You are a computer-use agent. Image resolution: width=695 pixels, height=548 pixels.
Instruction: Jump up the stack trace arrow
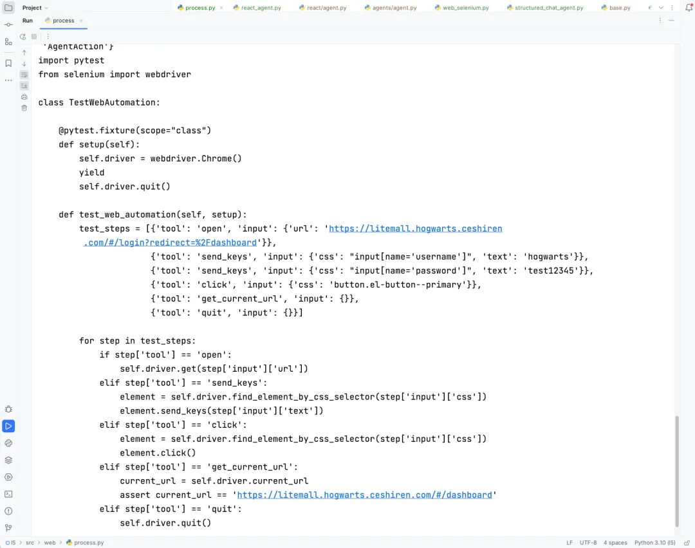pyautogui.click(x=24, y=53)
